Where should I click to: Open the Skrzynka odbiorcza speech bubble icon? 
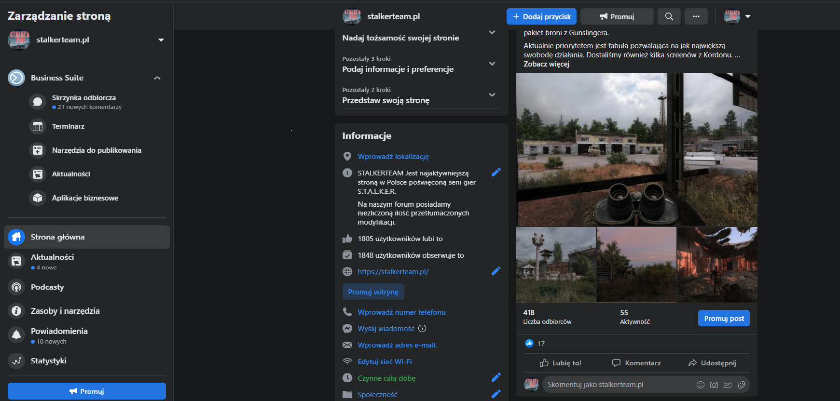coord(38,102)
